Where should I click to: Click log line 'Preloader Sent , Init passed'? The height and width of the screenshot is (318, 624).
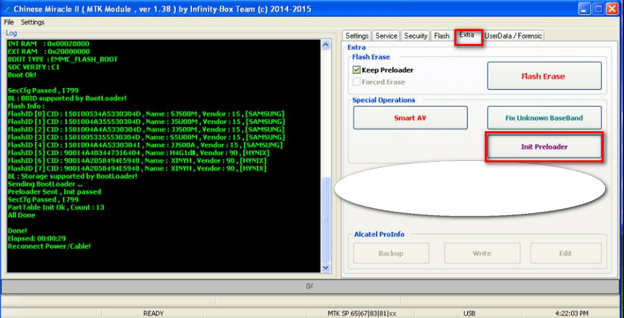pos(55,191)
